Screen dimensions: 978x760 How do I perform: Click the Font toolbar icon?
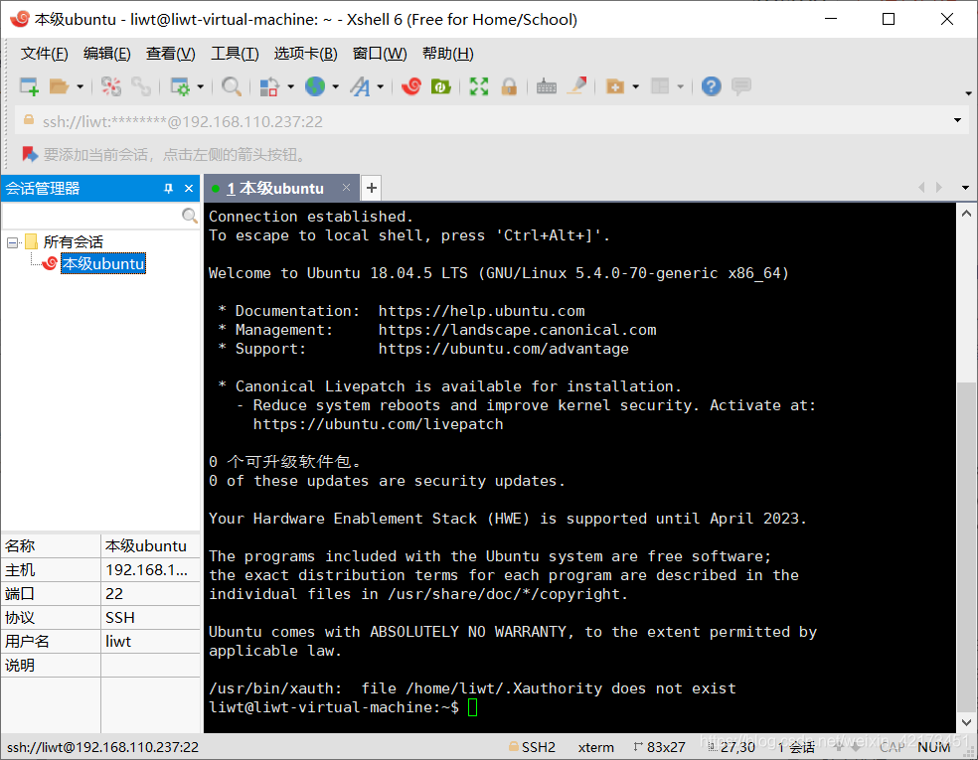click(360, 86)
